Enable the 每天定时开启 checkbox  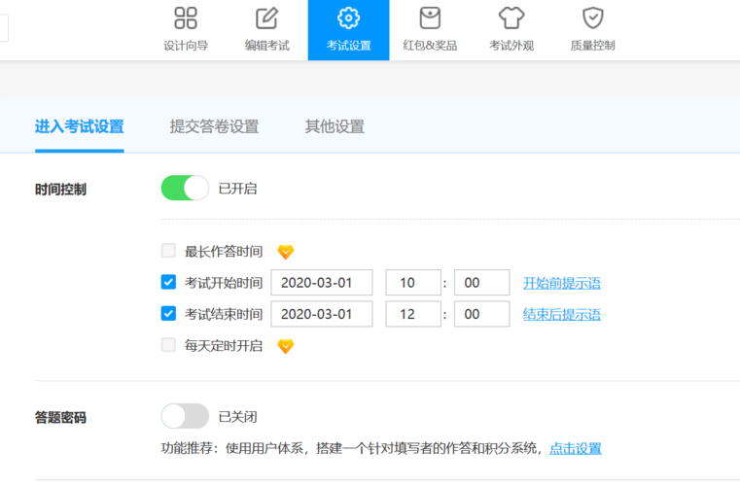pos(168,345)
